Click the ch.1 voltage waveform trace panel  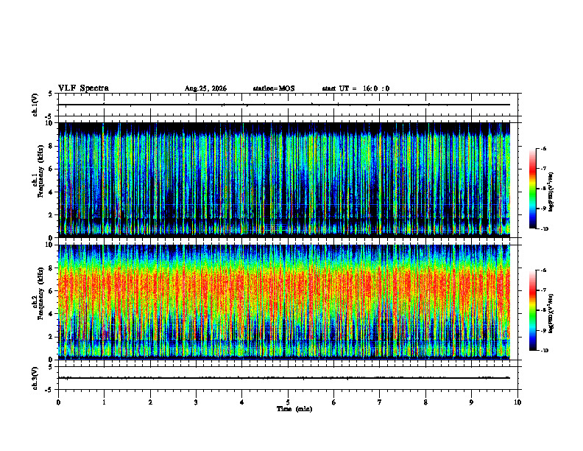(x=288, y=105)
